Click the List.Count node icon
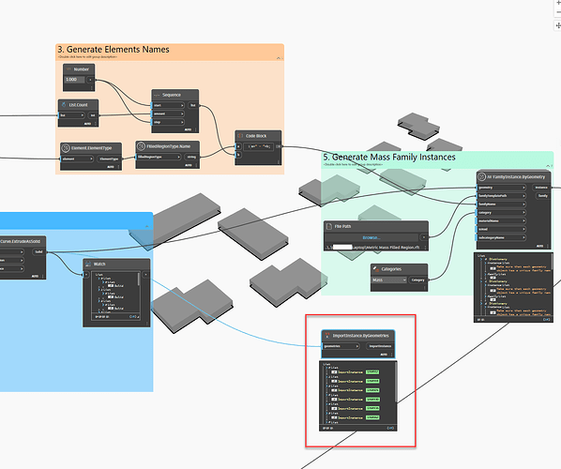The image size is (561, 469). tap(64, 105)
